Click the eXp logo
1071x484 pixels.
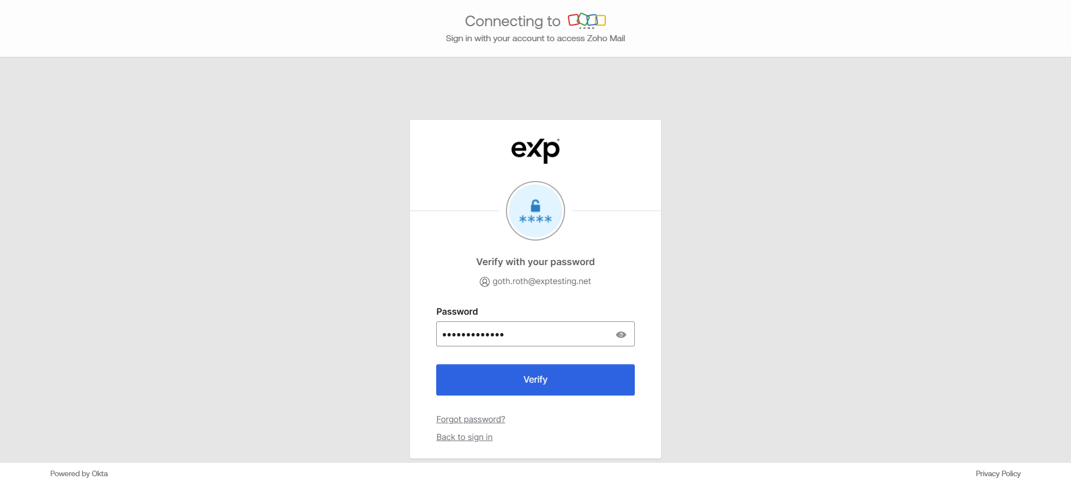pos(535,150)
